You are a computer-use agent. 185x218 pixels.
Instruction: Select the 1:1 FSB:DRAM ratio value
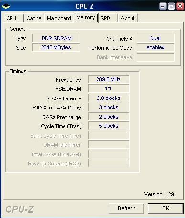(109, 88)
